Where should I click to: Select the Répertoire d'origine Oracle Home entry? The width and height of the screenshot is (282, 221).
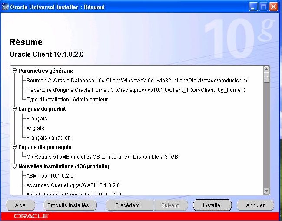point(136,90)
